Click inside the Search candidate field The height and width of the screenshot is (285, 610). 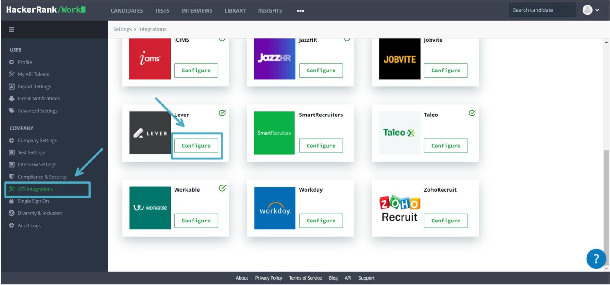pos(542,10)
